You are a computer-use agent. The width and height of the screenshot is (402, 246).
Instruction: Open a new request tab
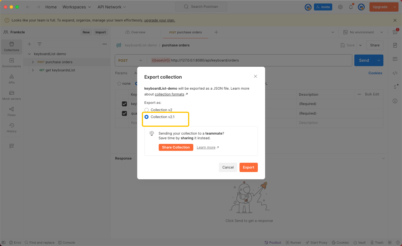coord(216,32)
